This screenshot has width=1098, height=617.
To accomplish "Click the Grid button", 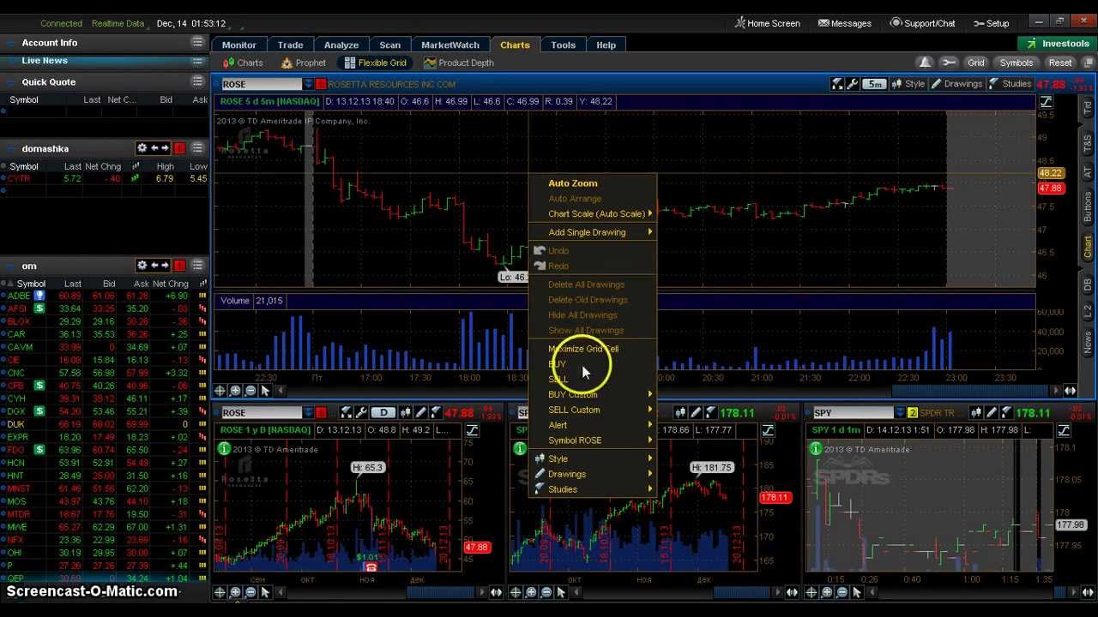I will point(976,63).
